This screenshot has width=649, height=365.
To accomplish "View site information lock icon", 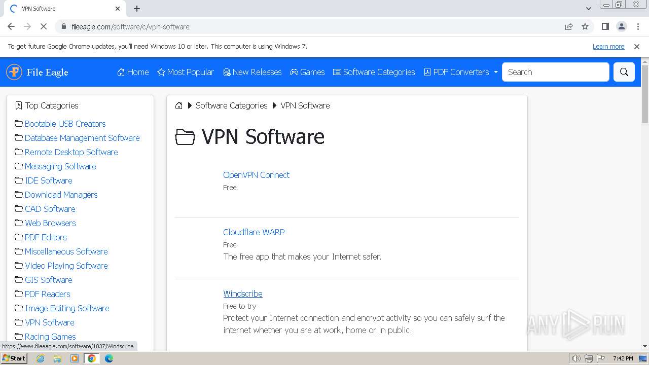I will [64, 26].
